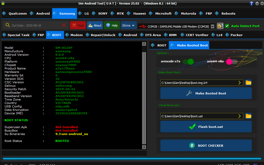Toggle the Auto Detect Port checkbox

pyautogui.click(x=227, y=26)
